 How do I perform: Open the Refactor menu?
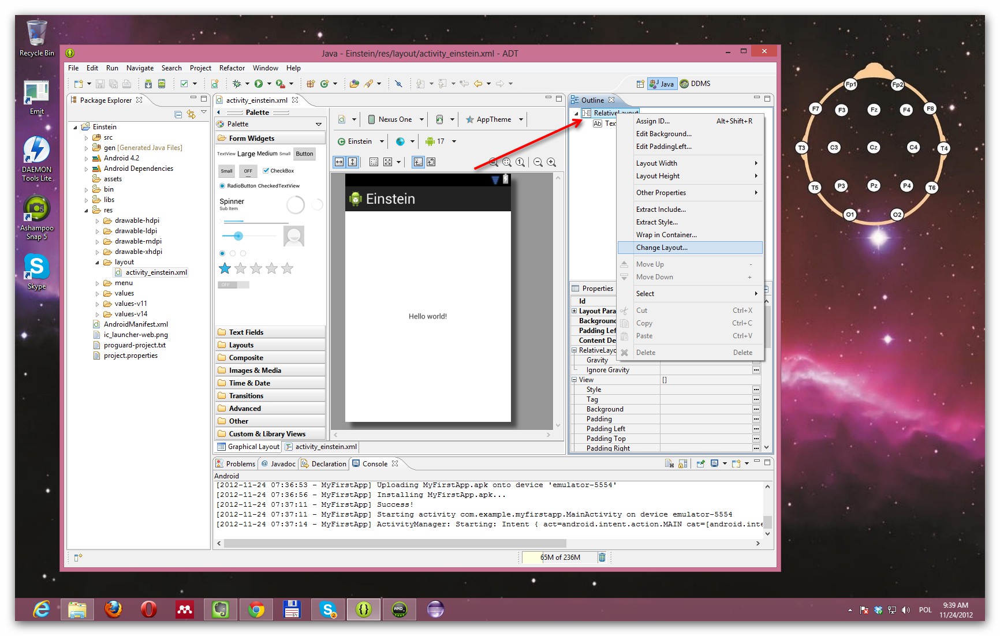(232, 68)
